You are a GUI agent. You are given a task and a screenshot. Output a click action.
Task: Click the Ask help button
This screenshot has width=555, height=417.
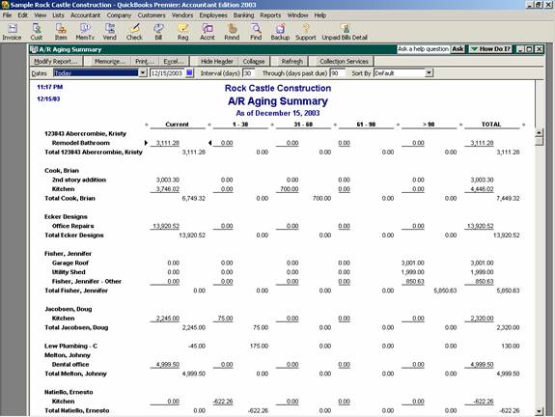(458, 49)
